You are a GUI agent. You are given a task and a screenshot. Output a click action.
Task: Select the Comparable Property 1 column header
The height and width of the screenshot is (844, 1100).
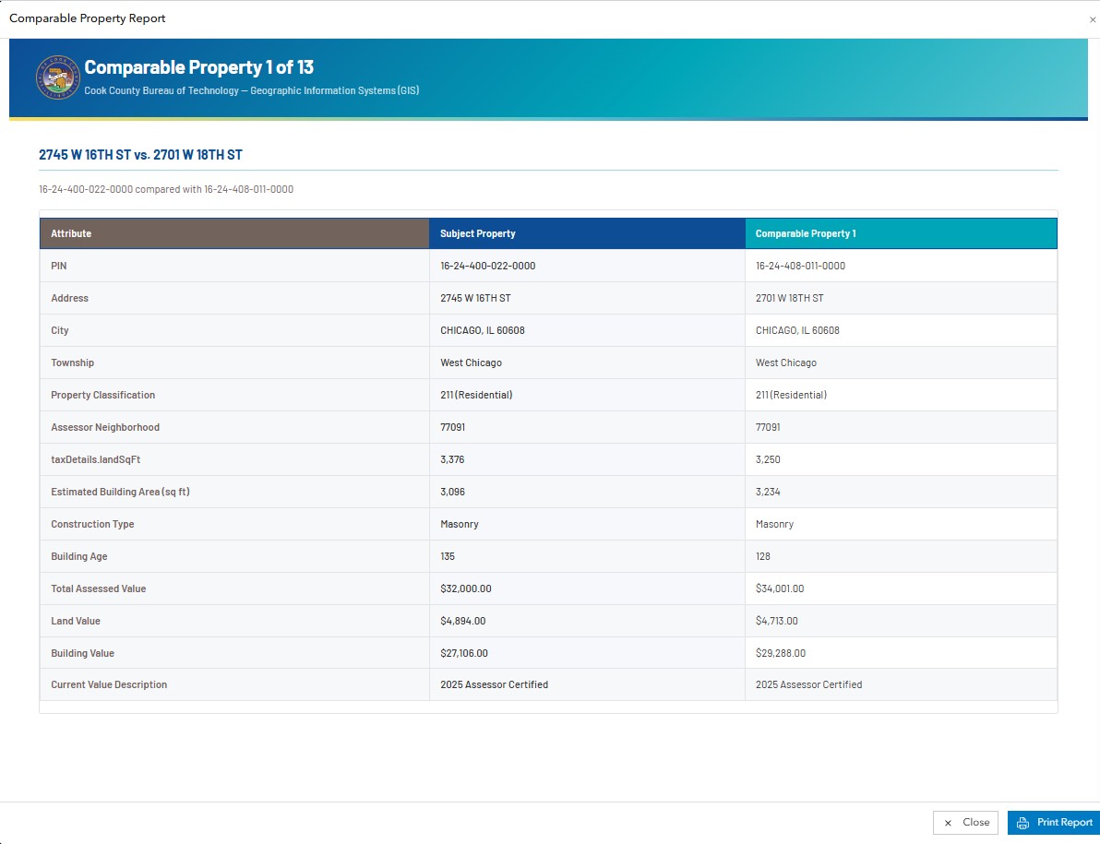pyautogui.click(x=901, y=233)
